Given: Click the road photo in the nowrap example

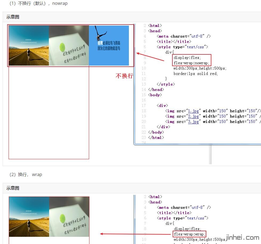Looking at the screenshot, I should (x=29, y=45).
